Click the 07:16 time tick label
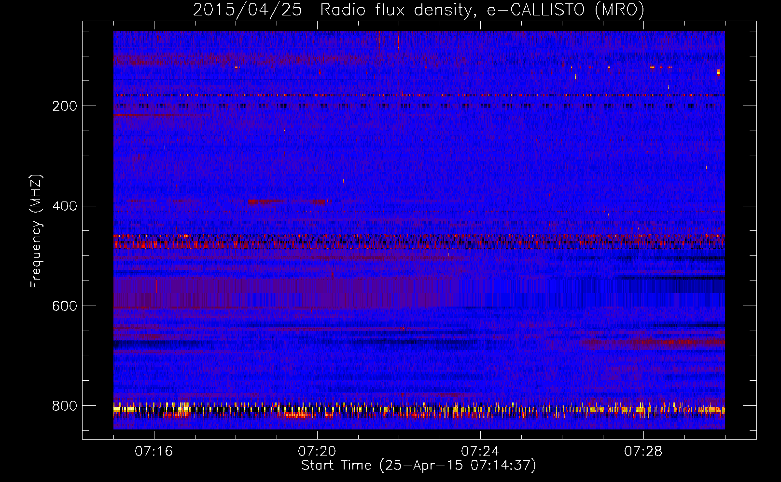Image resolution: width=781 pixels, height=482 pixels. tap(154, 452)
